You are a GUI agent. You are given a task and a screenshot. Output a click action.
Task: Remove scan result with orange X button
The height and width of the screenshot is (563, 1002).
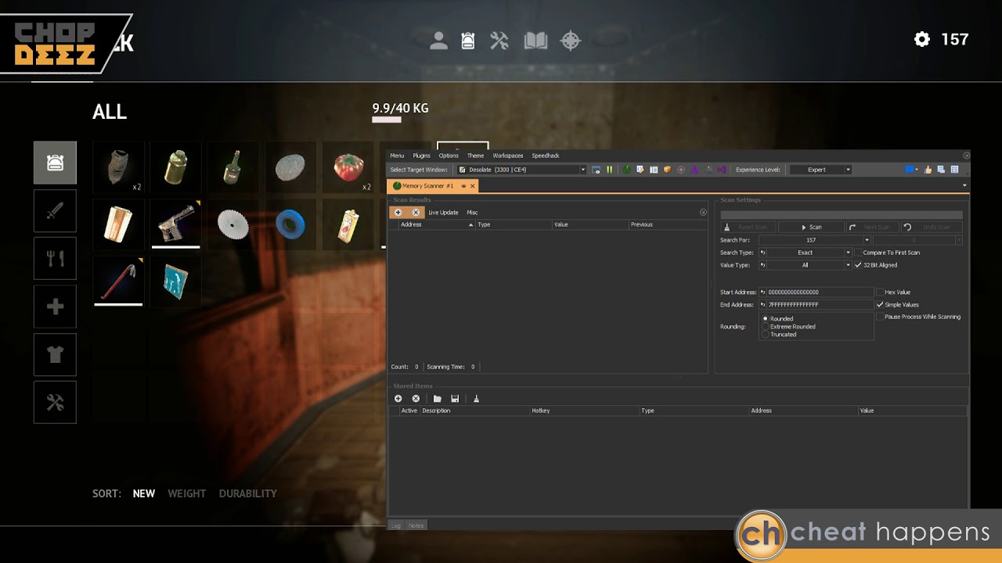[x=416, y=213]
